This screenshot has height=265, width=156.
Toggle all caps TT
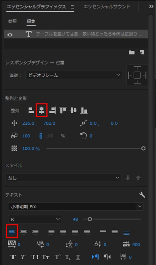[x=35, y=257]
